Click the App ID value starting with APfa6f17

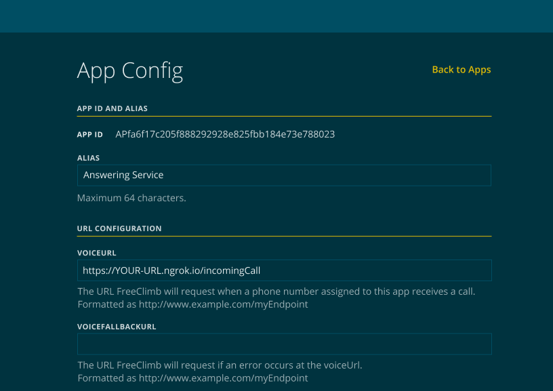(225, 134)
